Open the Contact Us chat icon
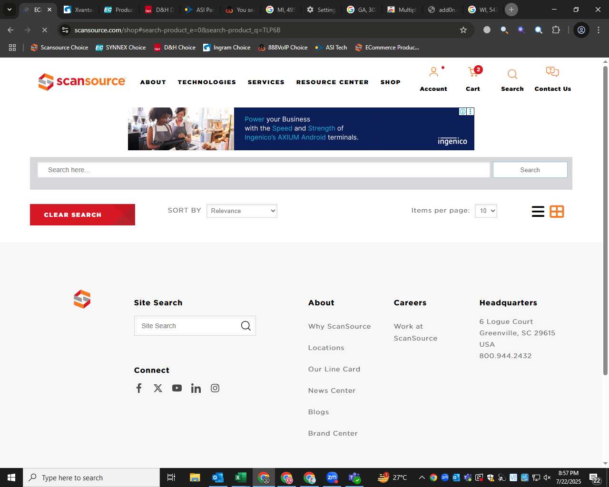The width and height of the screenshot is (609, 487). 552,72
